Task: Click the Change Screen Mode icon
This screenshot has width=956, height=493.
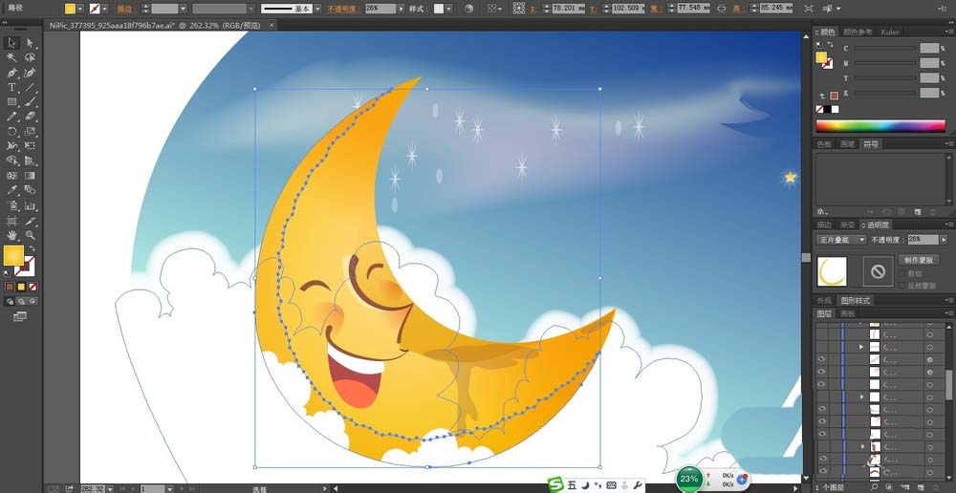Action: pyautogui.click(x=20, y=316)
